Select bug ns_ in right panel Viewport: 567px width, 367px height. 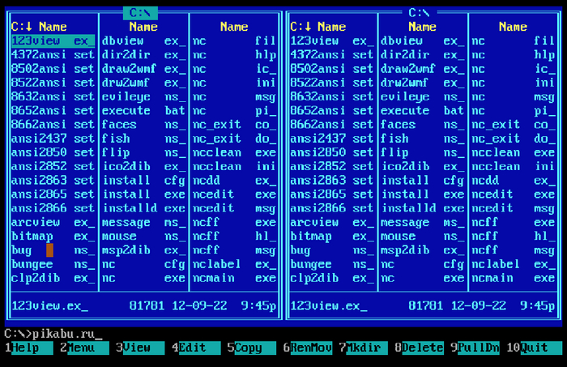coord(332,250)
